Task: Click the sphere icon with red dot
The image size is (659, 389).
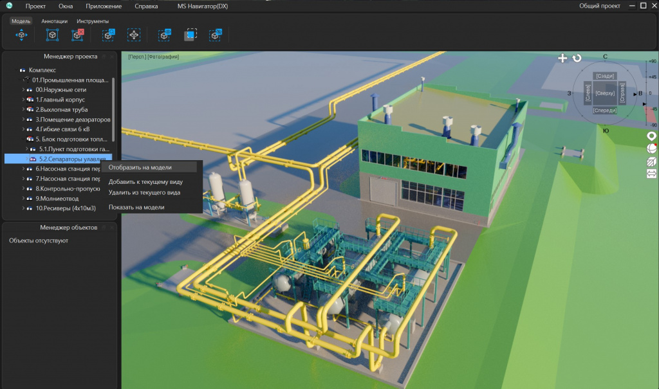Action: [651, 149]
